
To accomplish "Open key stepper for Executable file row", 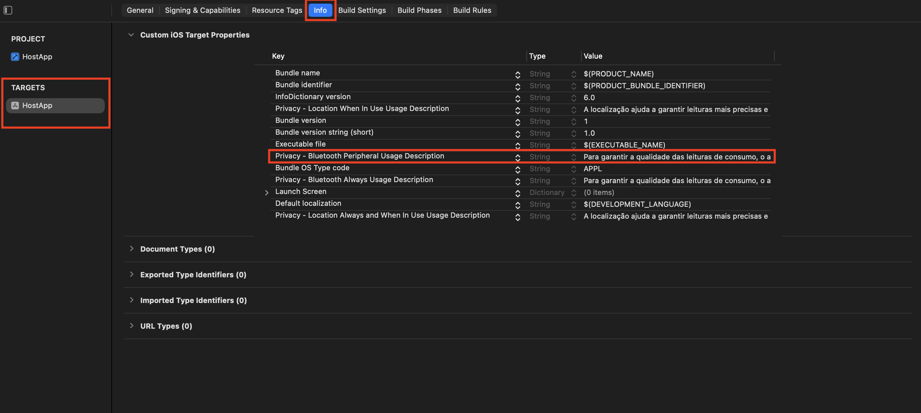I will (x=517, y=146).
